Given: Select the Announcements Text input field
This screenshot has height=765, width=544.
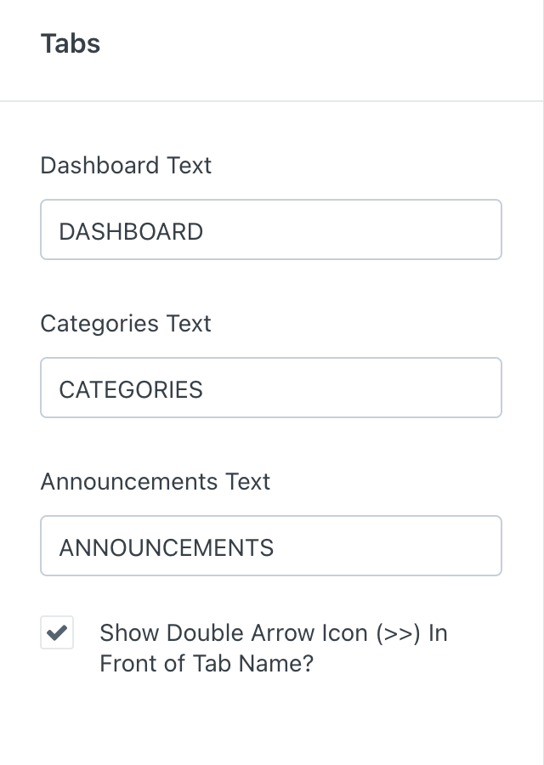Looking at the screenshot, I should pyautogui.click(x=270, y=546).
